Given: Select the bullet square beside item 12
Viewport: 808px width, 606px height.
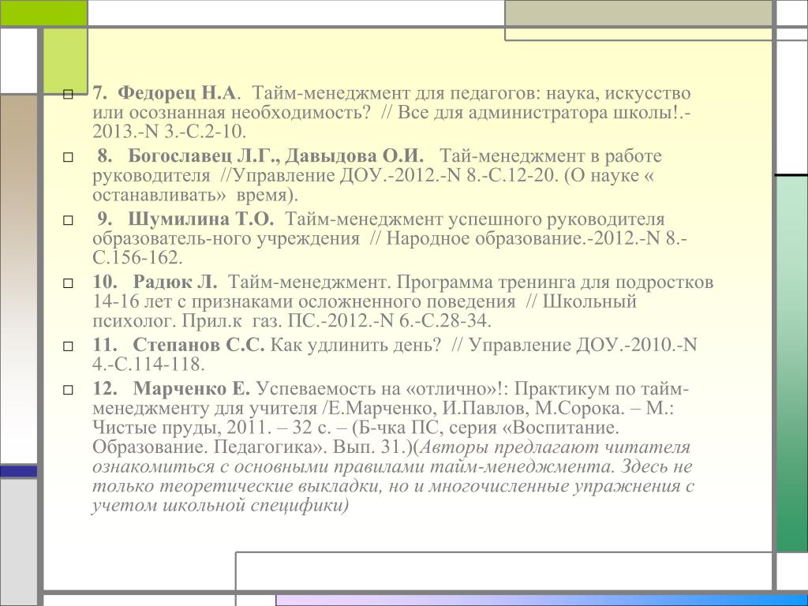Looking at the screenshot, I should [x=68, y=390].
